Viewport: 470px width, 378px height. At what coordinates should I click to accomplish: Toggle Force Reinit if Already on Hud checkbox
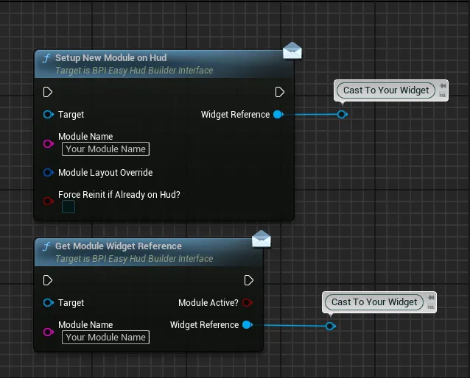(x=69, y=207)
